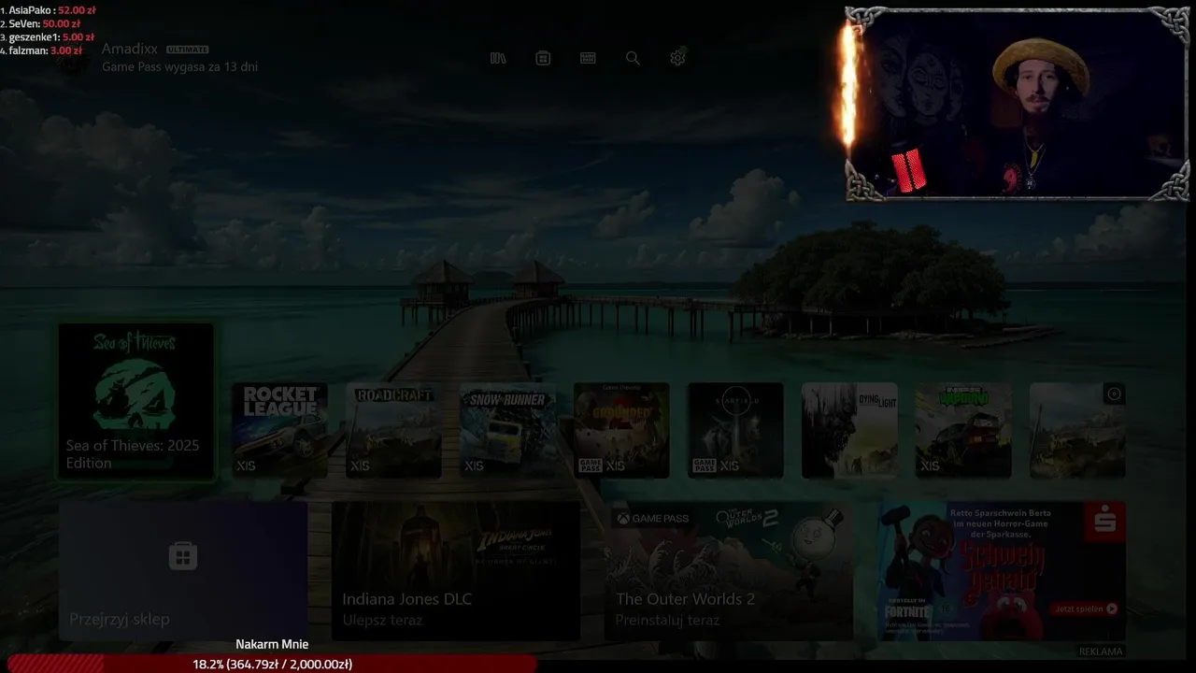Click the store bag icon on the shop tile
The width and height of the screenshot is (1196, 673).
(182, 557)
